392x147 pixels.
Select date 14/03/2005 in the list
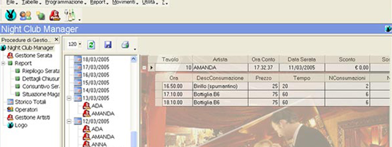coord(96,91)
